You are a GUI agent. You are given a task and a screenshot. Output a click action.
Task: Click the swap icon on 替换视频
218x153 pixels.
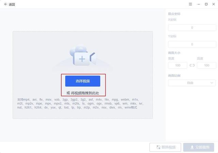(x=158, y=147)
